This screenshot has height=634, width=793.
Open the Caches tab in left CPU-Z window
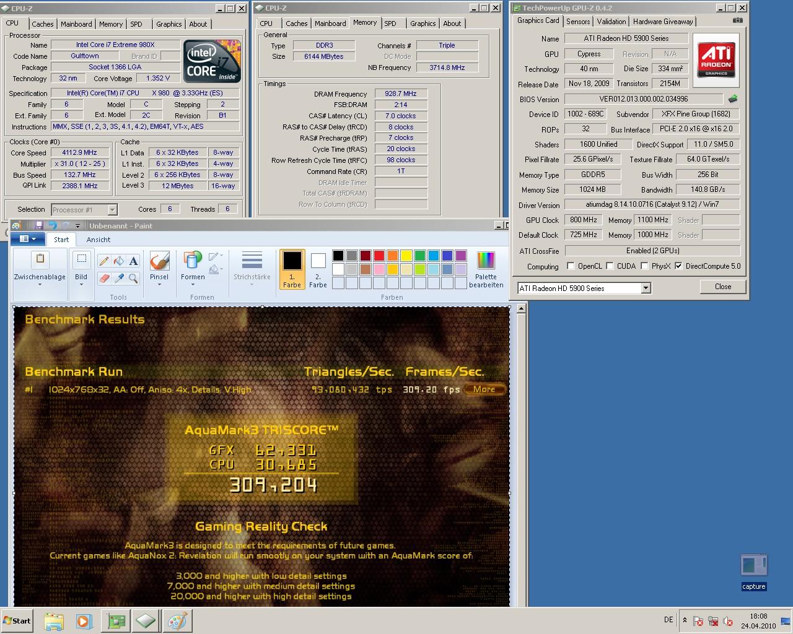coord(43,24)
